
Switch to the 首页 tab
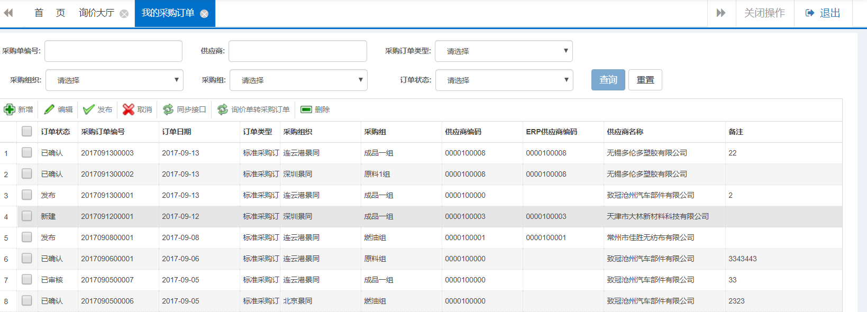pos(50,13)
